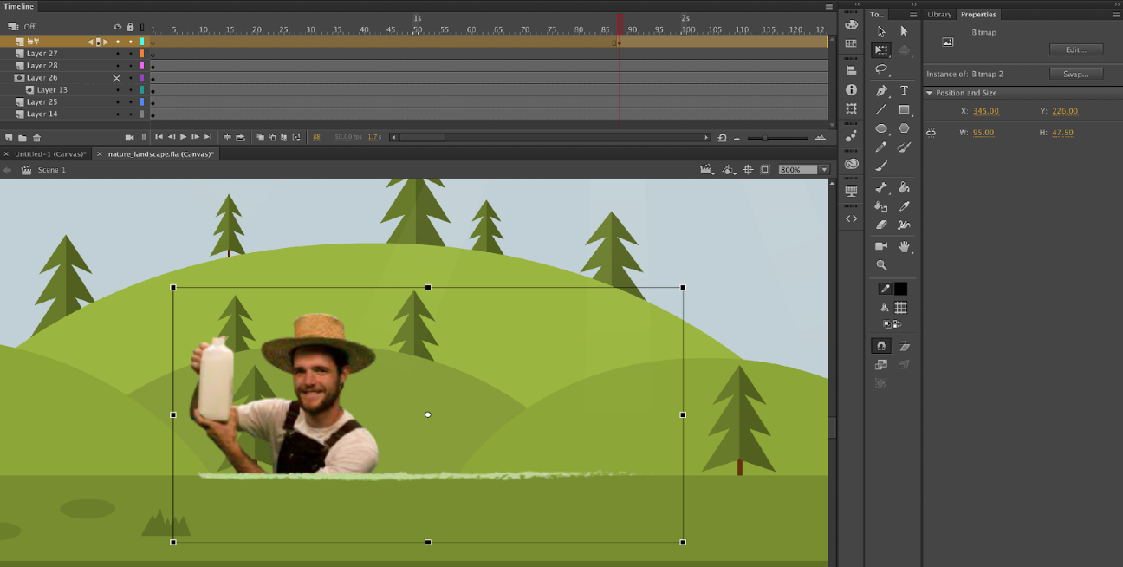Image resolution: width=1123 pixels, height=567 pixels.
Task: Click the Swap... bitmap button
Action: (x=1076, y=74)
